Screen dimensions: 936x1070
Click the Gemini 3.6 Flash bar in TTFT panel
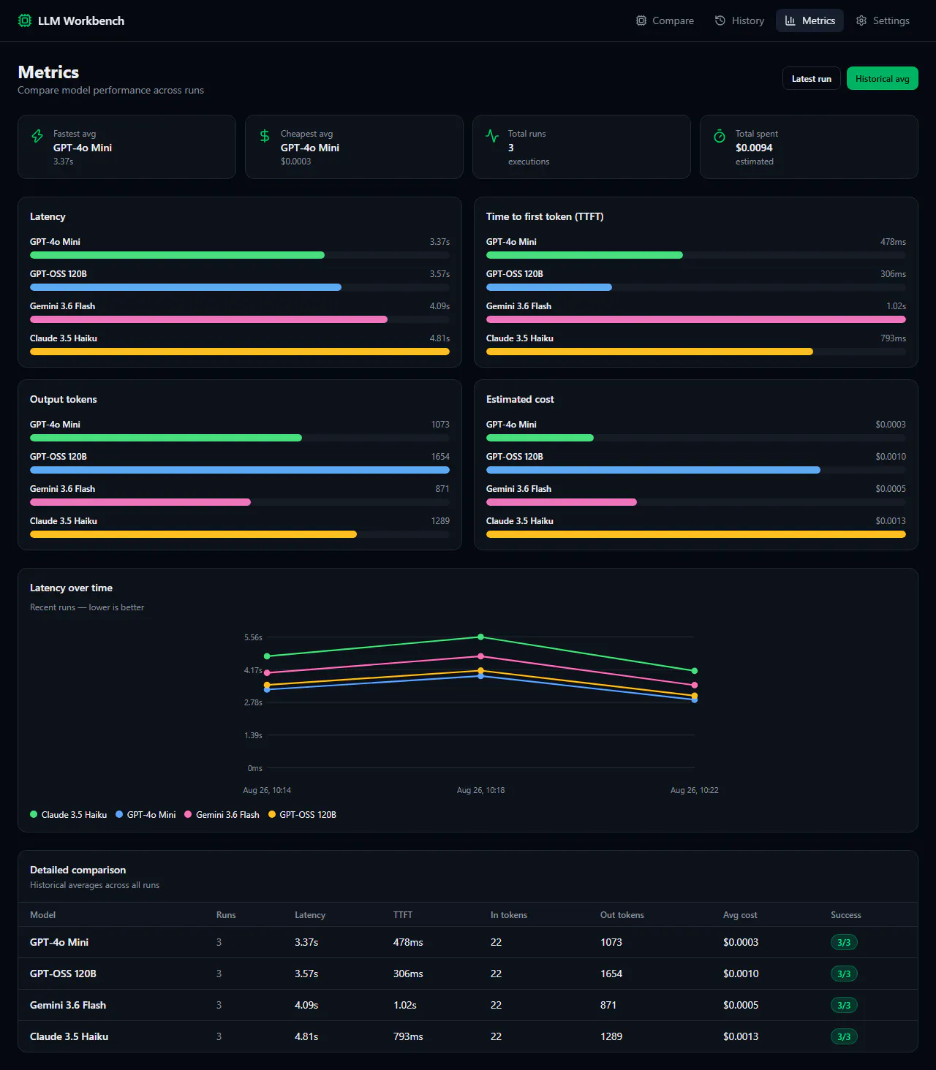pyautogui.click(x=696, y=319)
